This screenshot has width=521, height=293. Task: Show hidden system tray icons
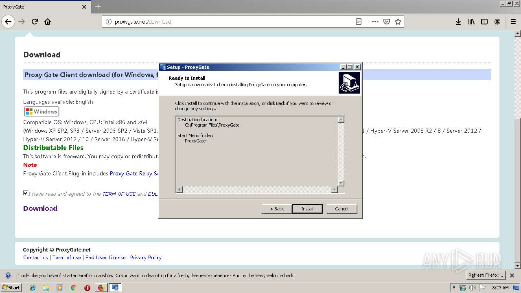tap(454, 288)
